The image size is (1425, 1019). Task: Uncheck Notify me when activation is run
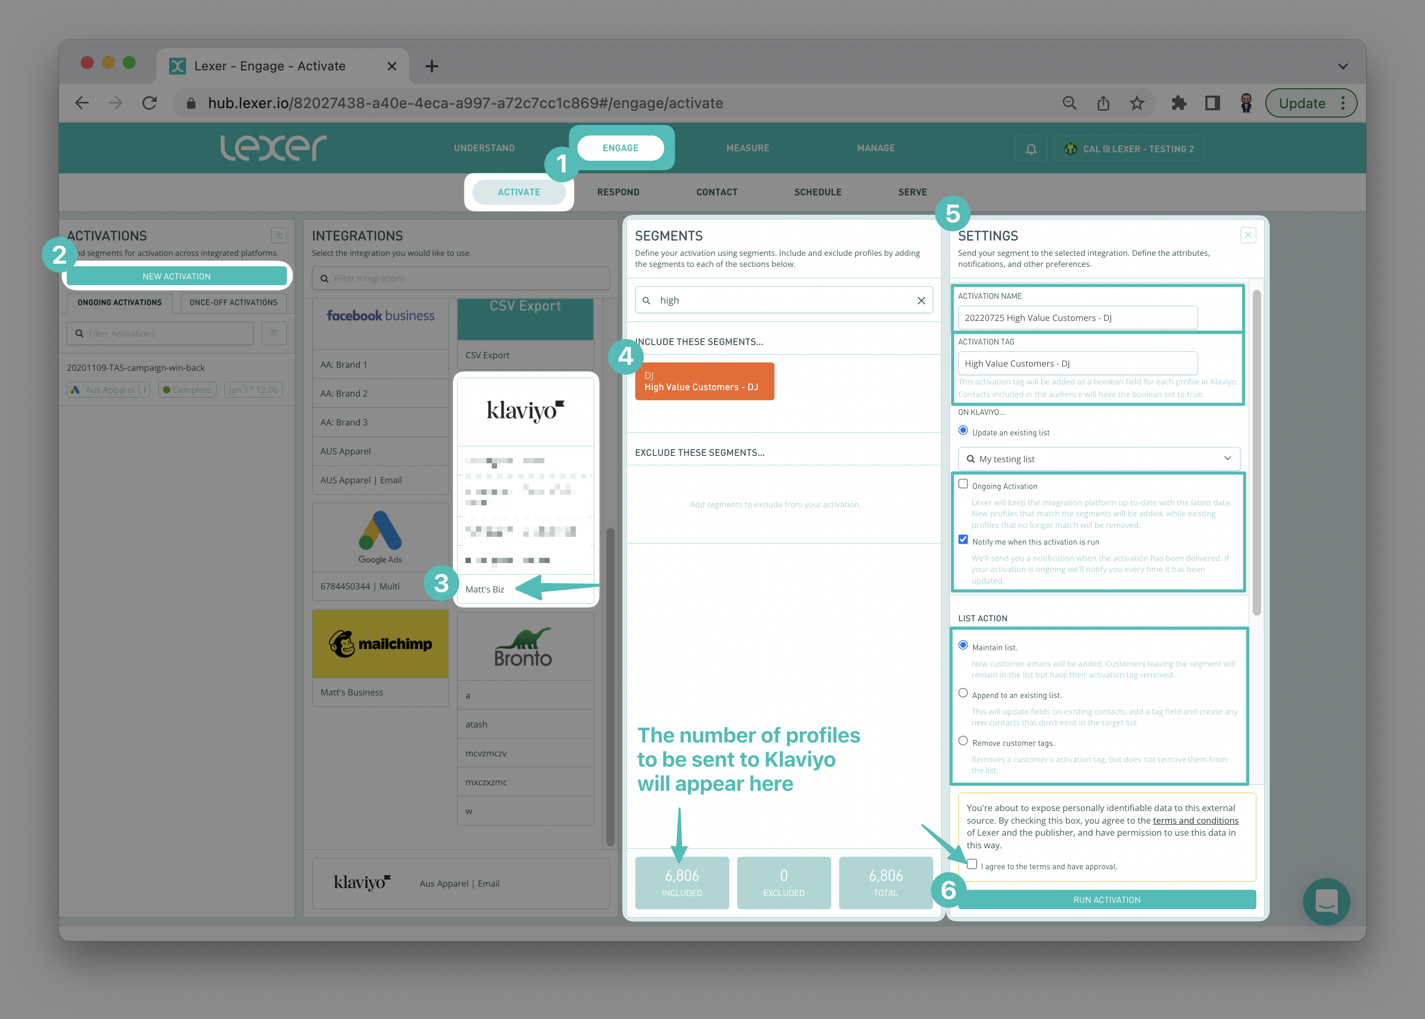[963, 539]
